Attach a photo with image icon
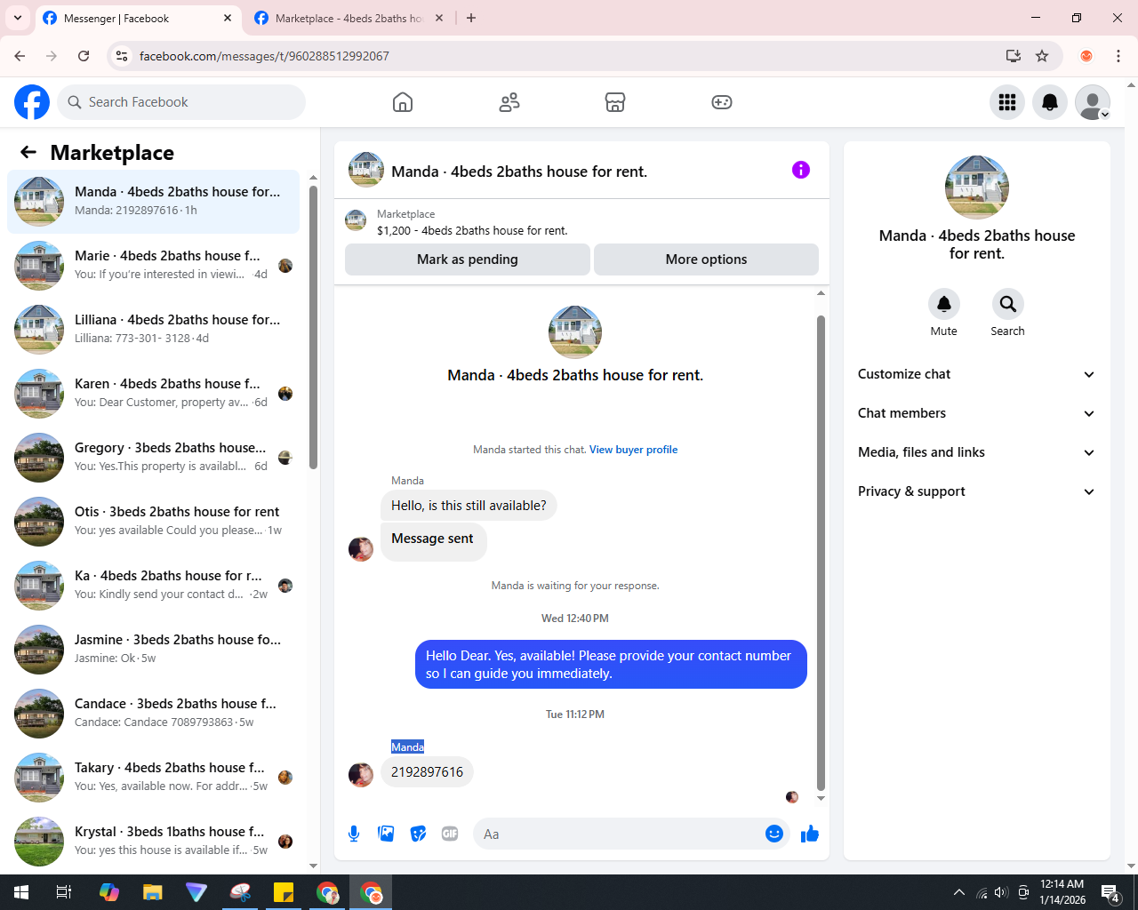The image size is (1138, 910). point(386,834)
